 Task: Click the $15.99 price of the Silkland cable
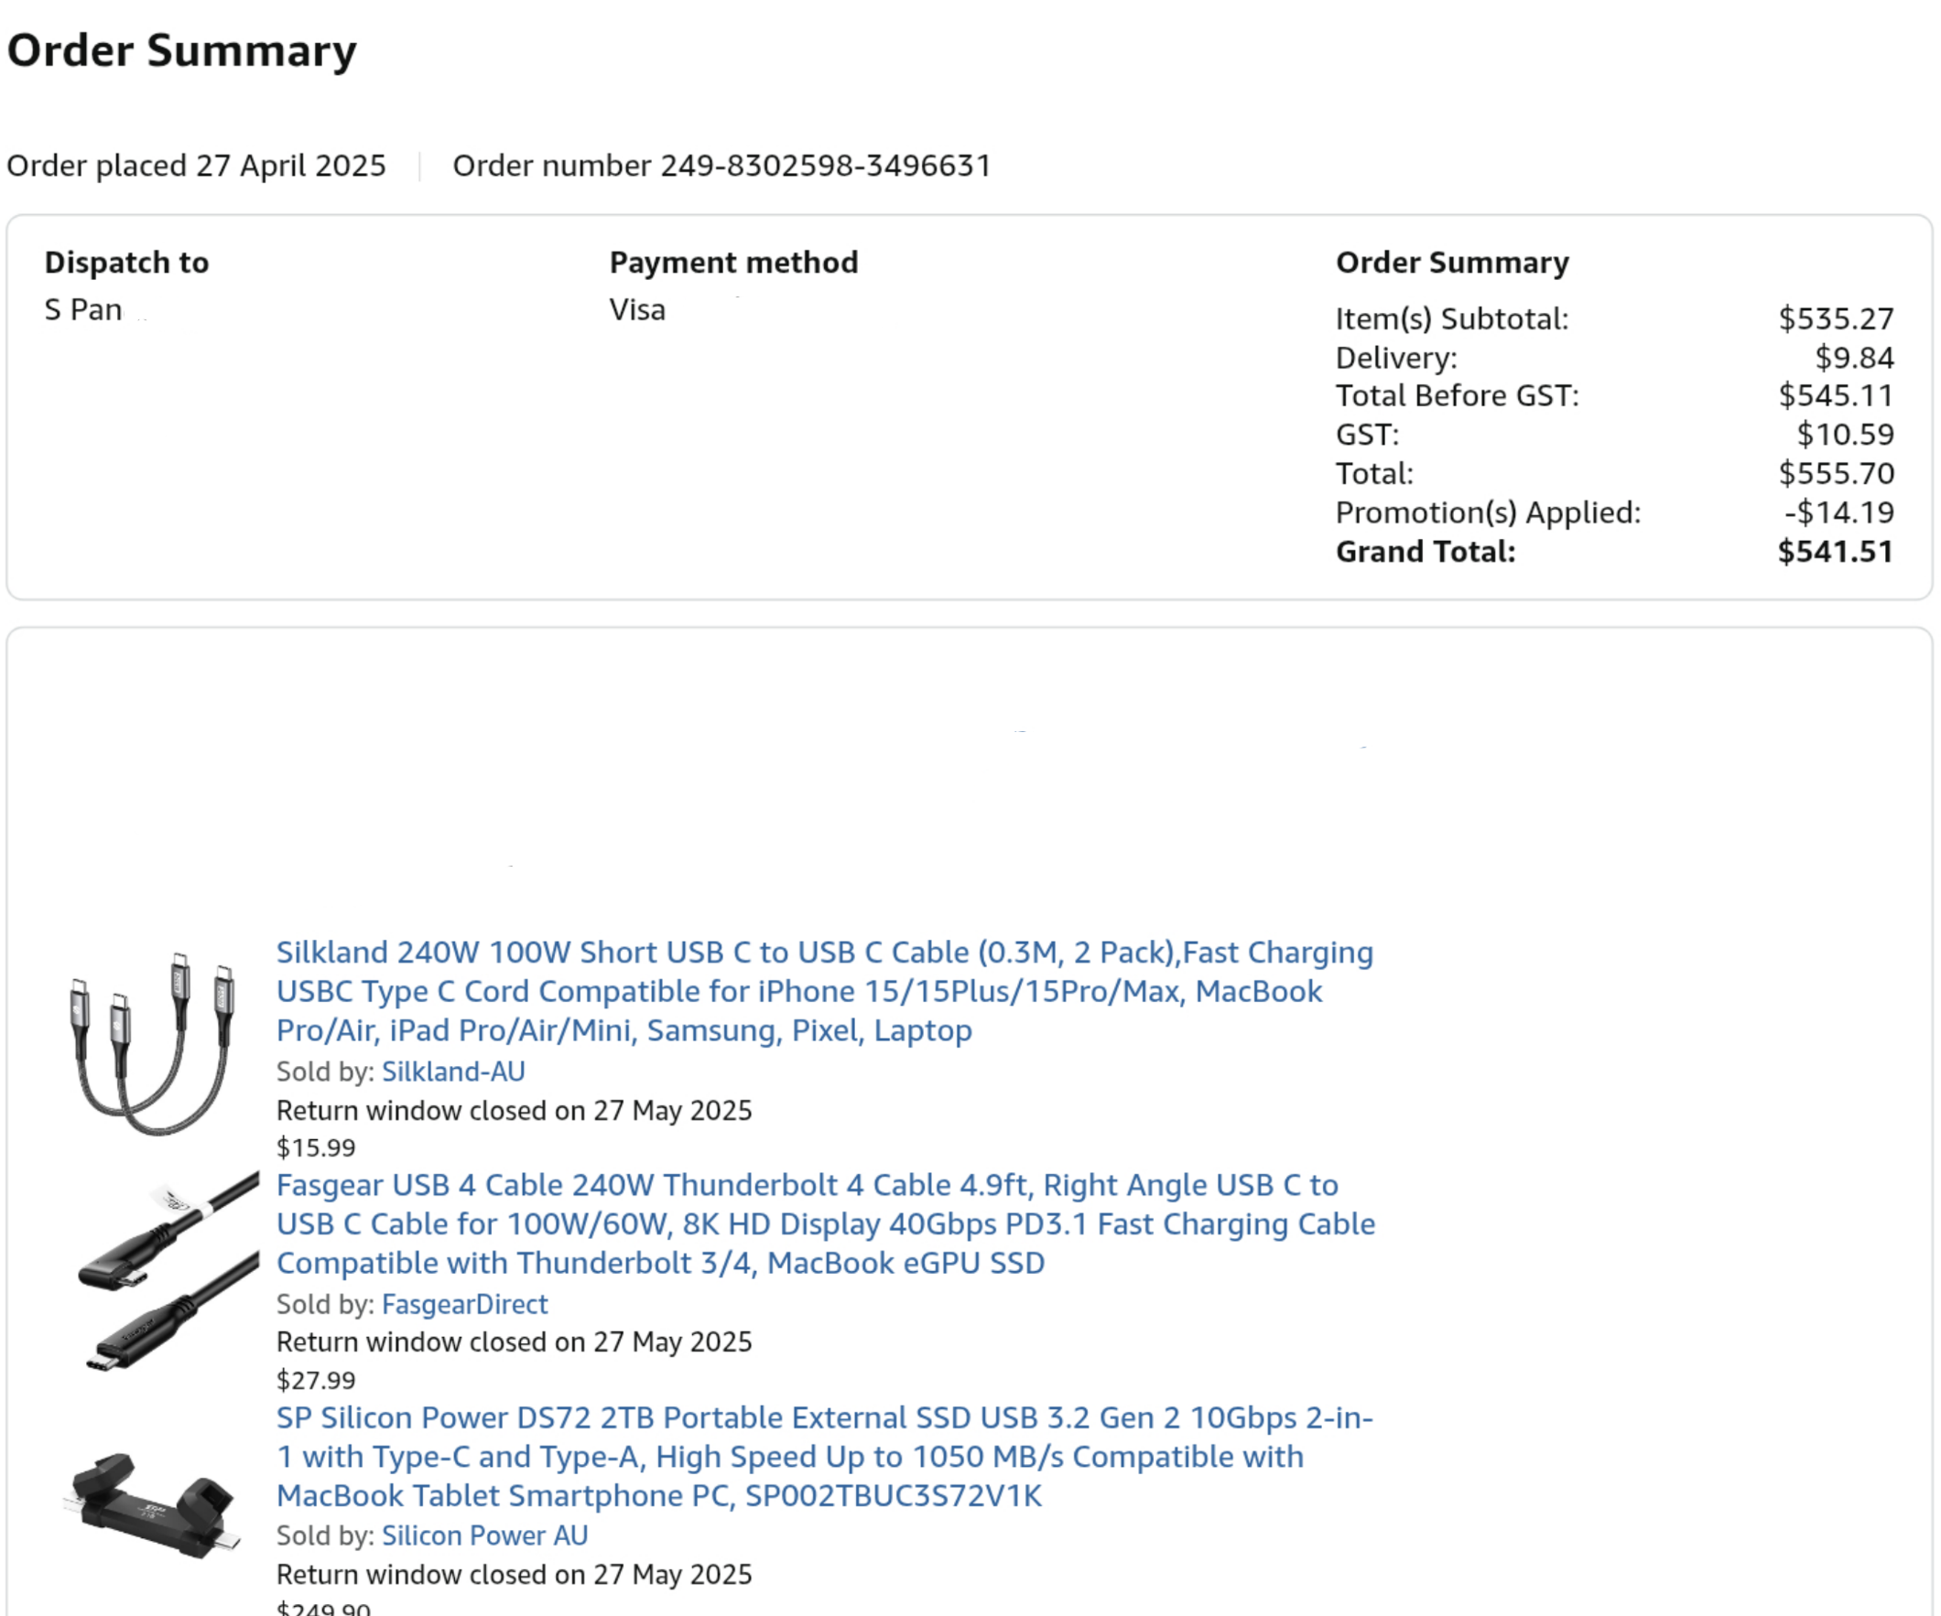pos(316,1147)
